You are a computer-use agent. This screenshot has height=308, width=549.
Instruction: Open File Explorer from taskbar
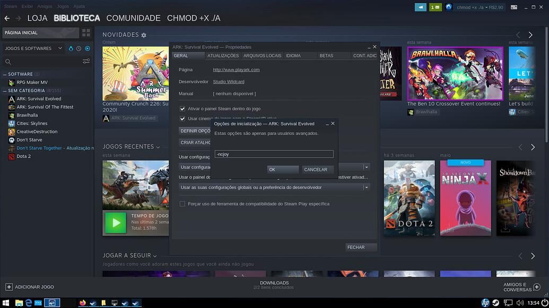(19, 303)
